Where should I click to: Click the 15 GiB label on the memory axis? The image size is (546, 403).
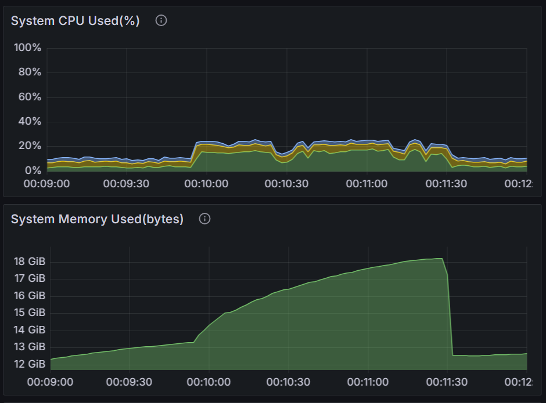(x=30, y=313)
